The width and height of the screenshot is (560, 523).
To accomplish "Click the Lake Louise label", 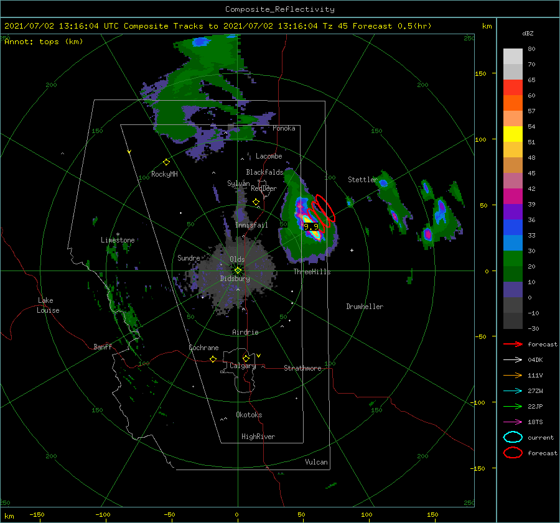I will pos(48,305).
